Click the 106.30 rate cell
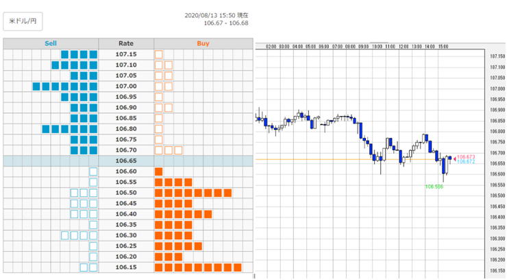This screenshot has height=280, width=507. 126,235
